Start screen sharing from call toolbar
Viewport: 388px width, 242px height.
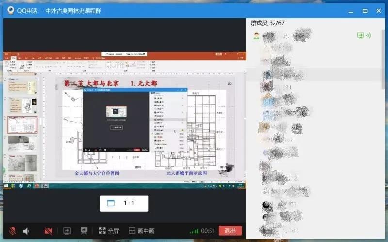[67, 231]
